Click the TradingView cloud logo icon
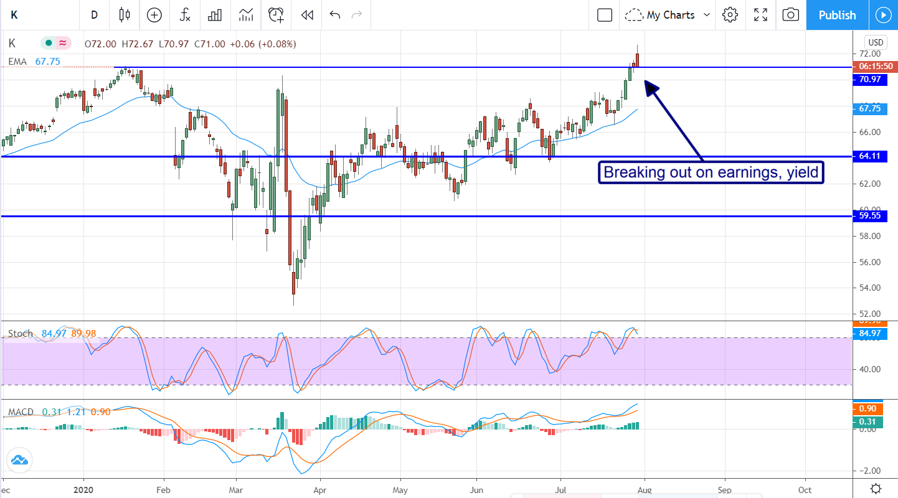The height and width of the screenshot is (498, 898). point(19,460)
